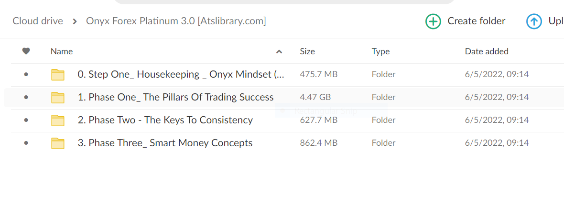The width and height of the screenshot is (564, 221).
Task: Go to Cloud drive breadcrumb
Action: [38, 21]
